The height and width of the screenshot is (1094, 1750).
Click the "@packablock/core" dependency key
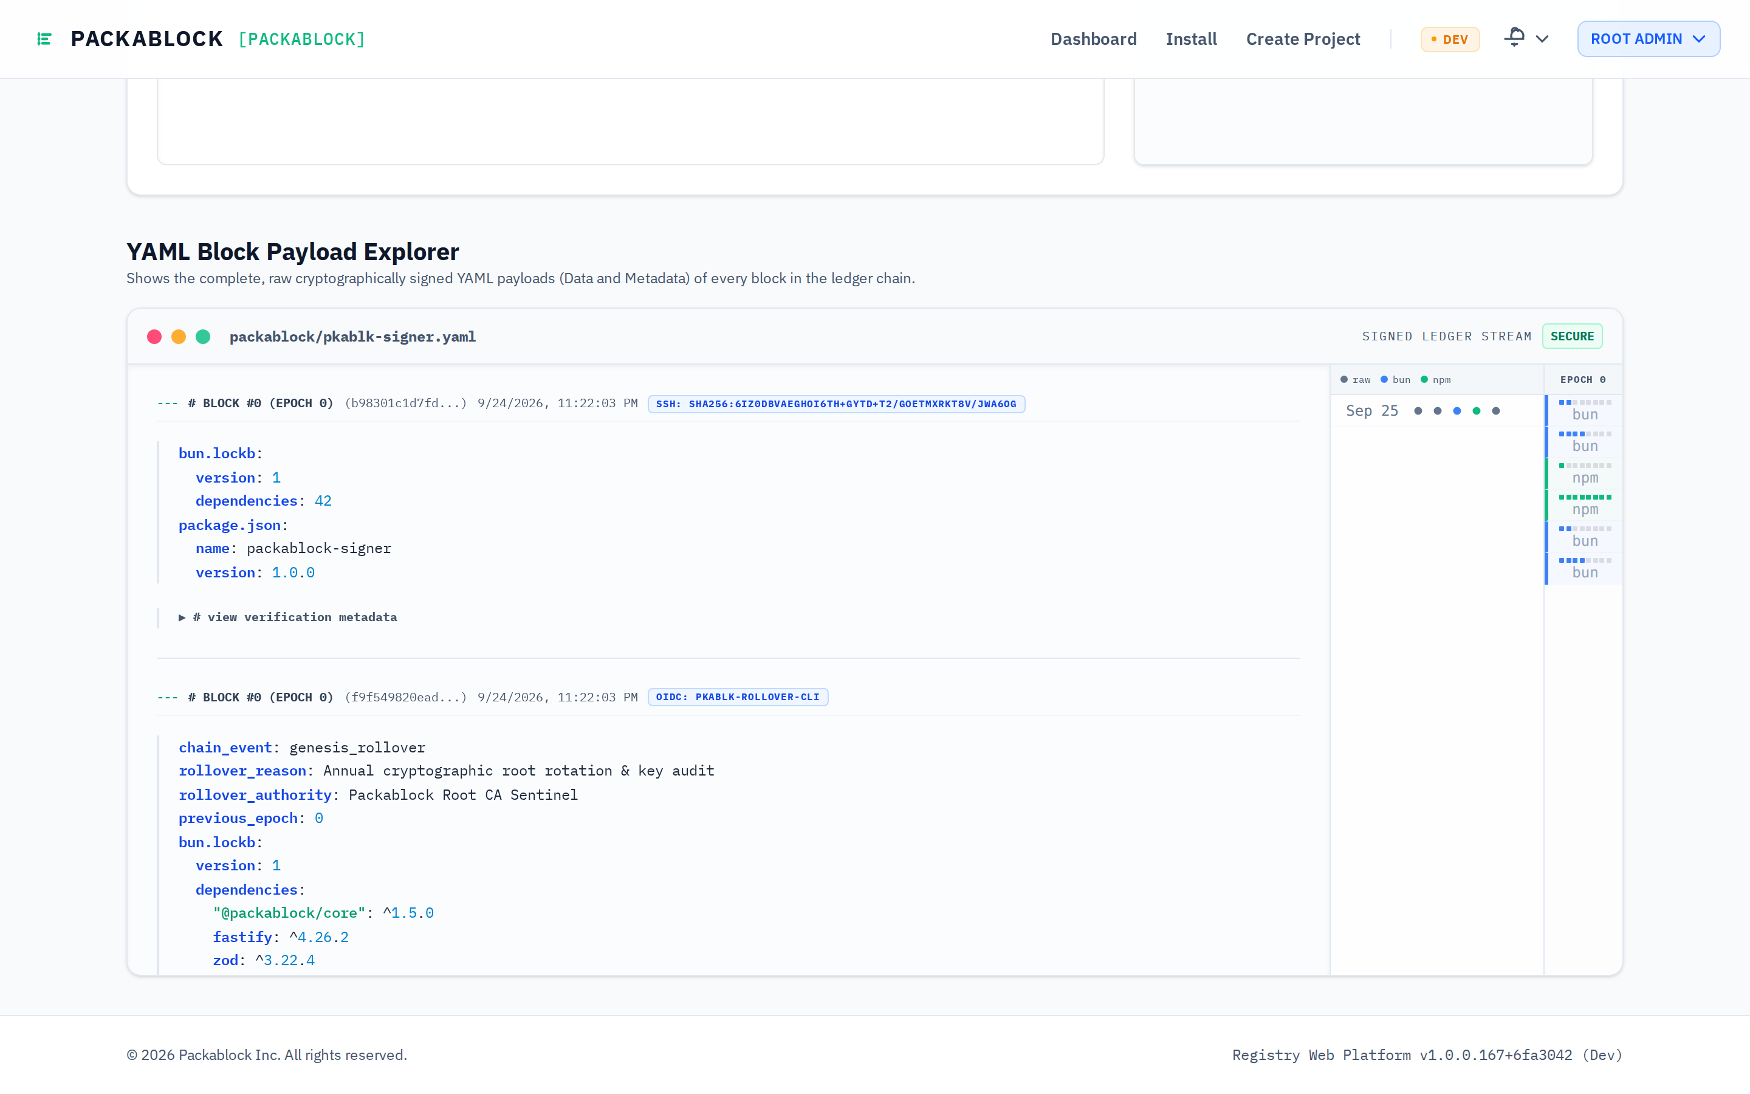click(289, 913)
